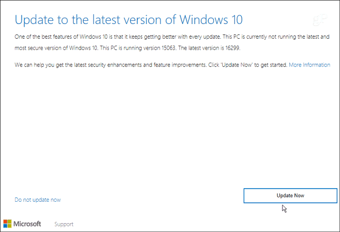Click Windows 10 in the blue heading

(211, 20)
